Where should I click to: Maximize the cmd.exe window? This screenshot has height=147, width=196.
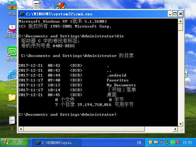175,14
